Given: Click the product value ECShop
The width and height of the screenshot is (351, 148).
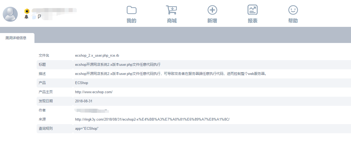Looking at the screenshot, I should coord(82,83).
